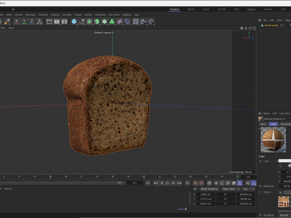Click the Reset Transform button
291x218 pixels.
pos(209,189)
